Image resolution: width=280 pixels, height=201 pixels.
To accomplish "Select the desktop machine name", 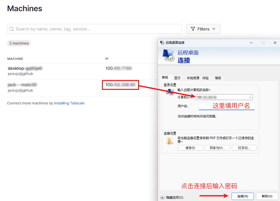I will tap(25, 68).
